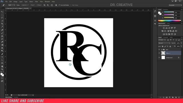Screen dimensions: 183x103
Task: Click the Selection... button
Action: tap(25, 5)
